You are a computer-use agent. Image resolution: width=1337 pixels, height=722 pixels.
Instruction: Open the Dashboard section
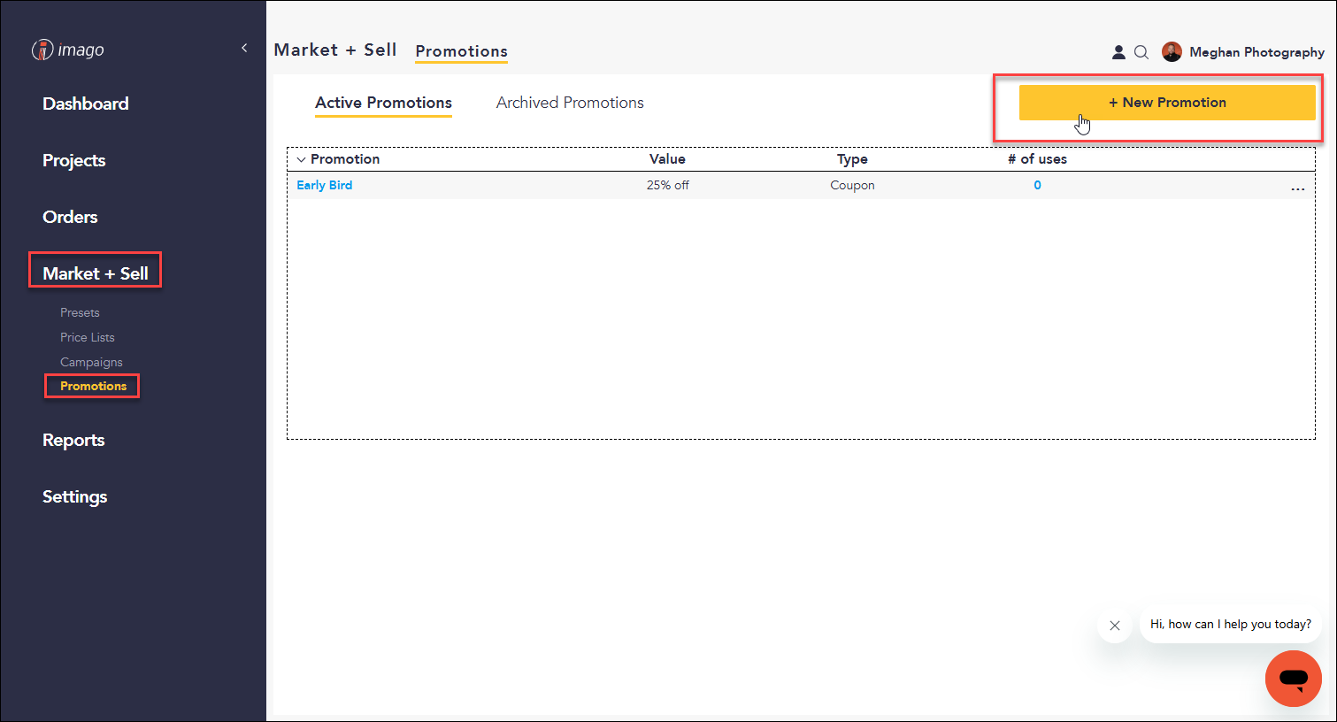click(86, 104)
